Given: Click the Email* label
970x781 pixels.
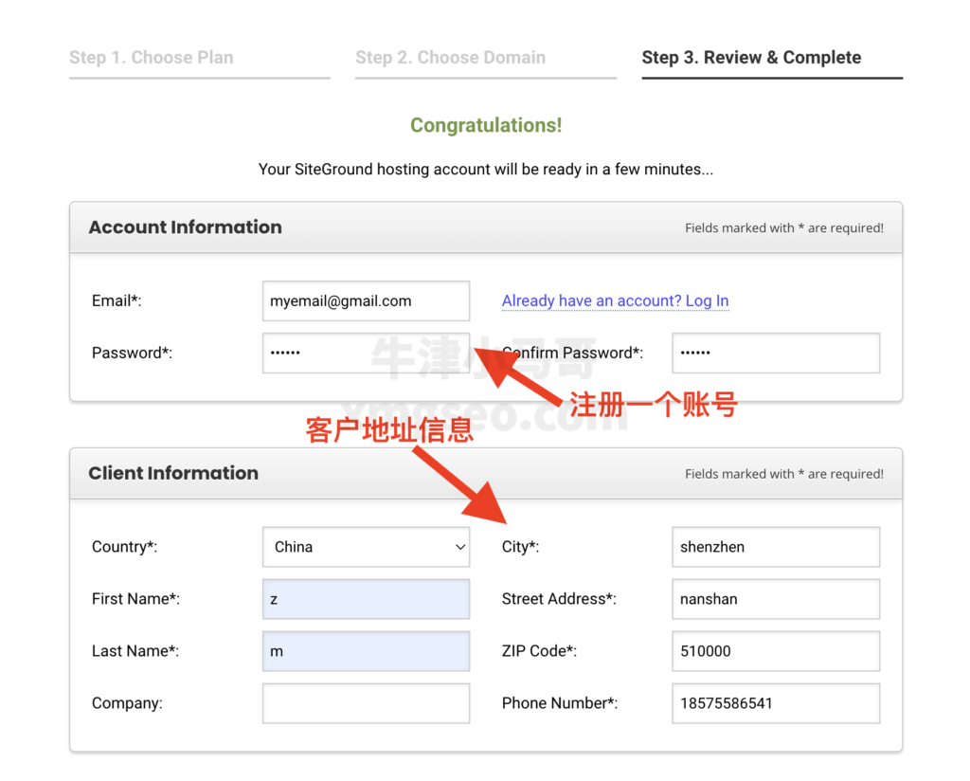Looking at the screenshot, I should pos(117,300).
